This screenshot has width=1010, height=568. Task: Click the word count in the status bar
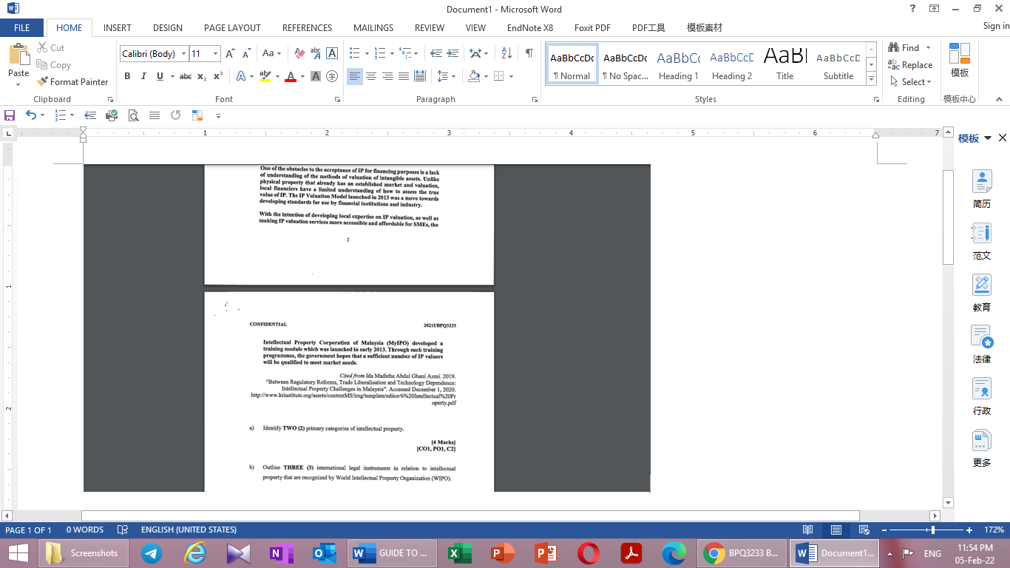[x=84, y=530]
